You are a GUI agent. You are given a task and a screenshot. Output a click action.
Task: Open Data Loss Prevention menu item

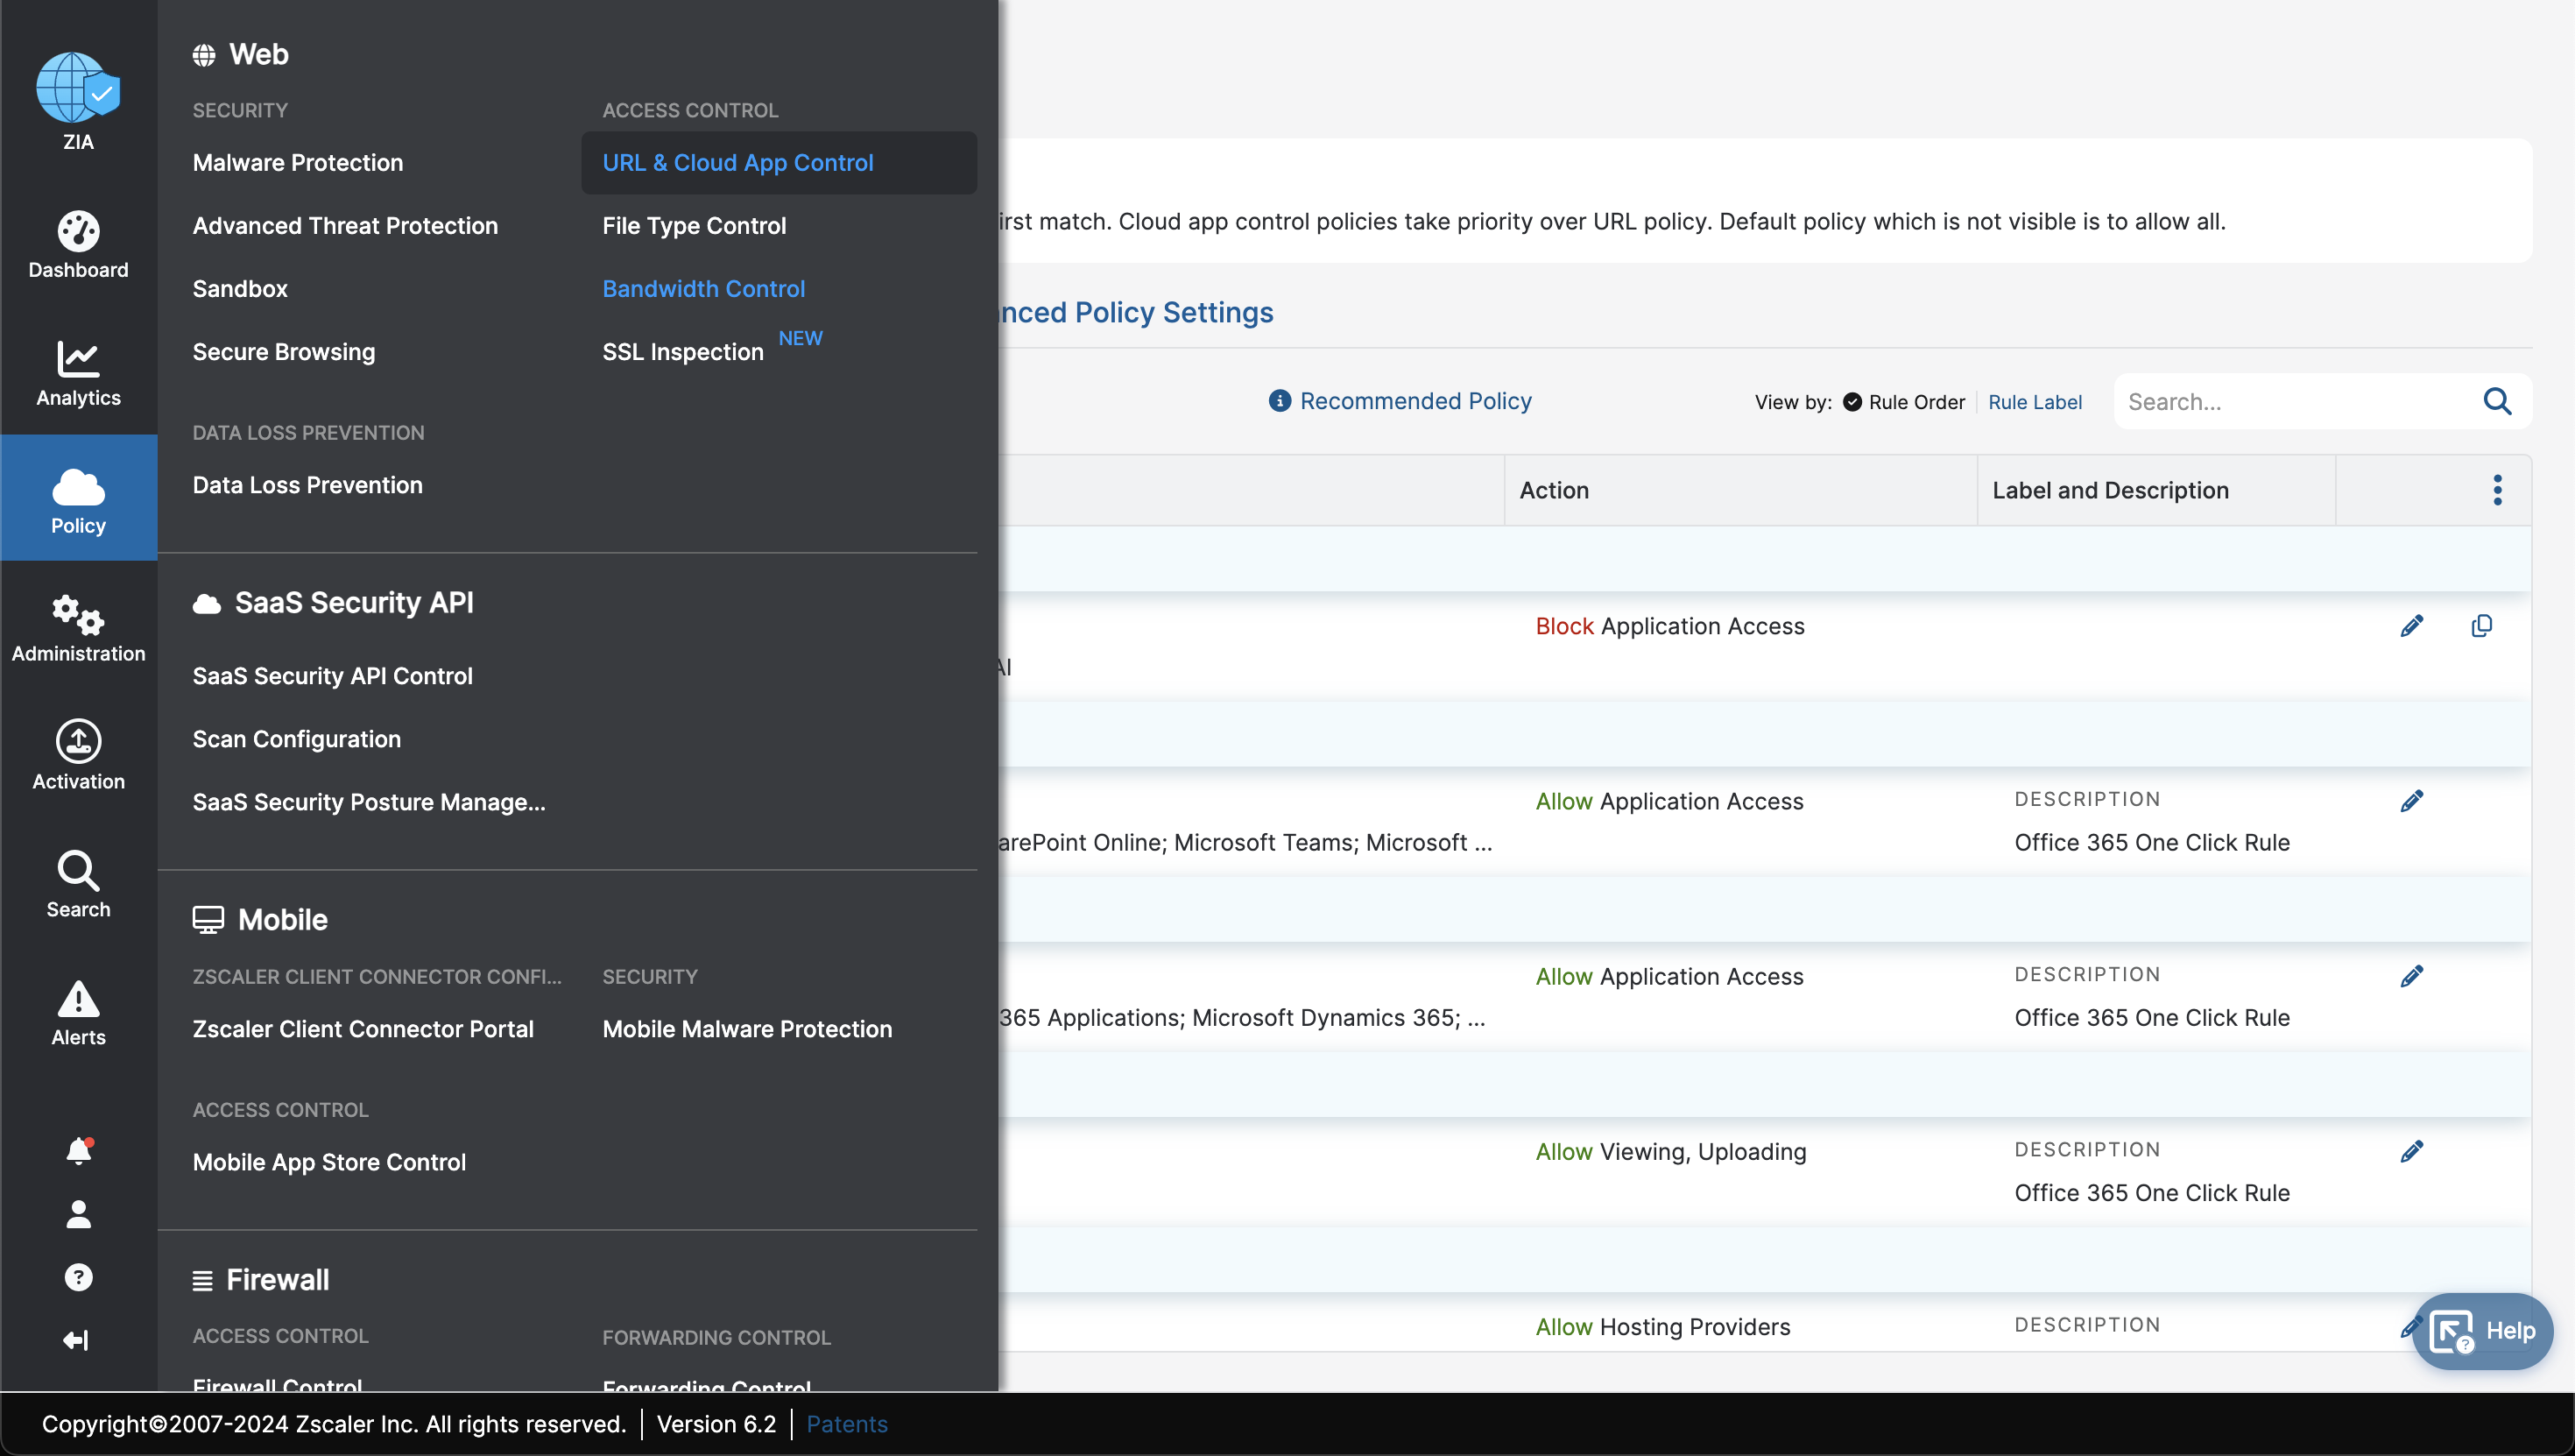[308, 485]
